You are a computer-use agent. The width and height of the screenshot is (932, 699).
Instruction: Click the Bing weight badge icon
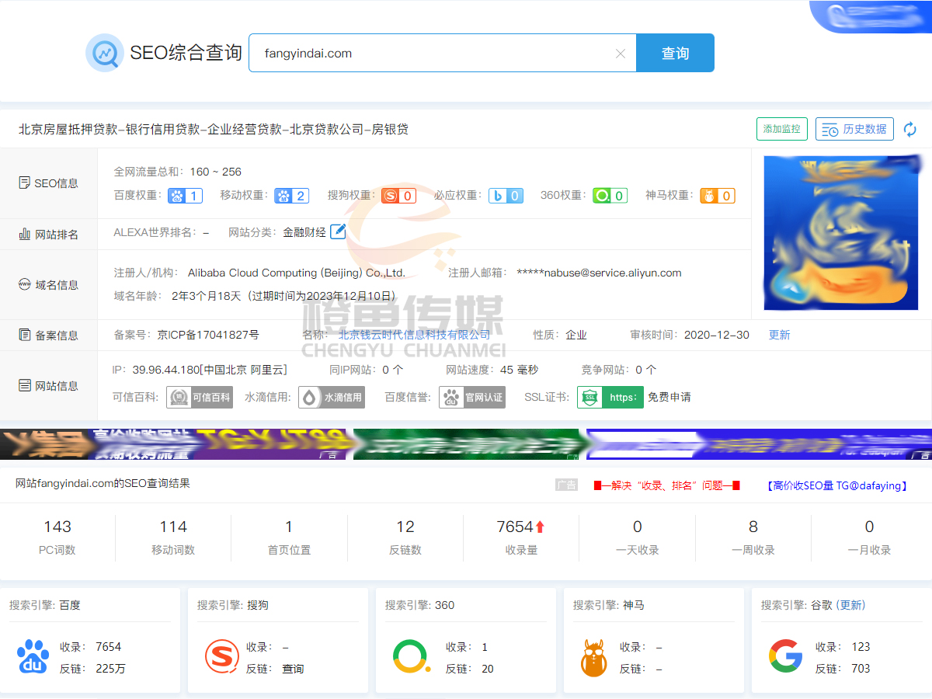pyautogui.click(x=506, y=196)
